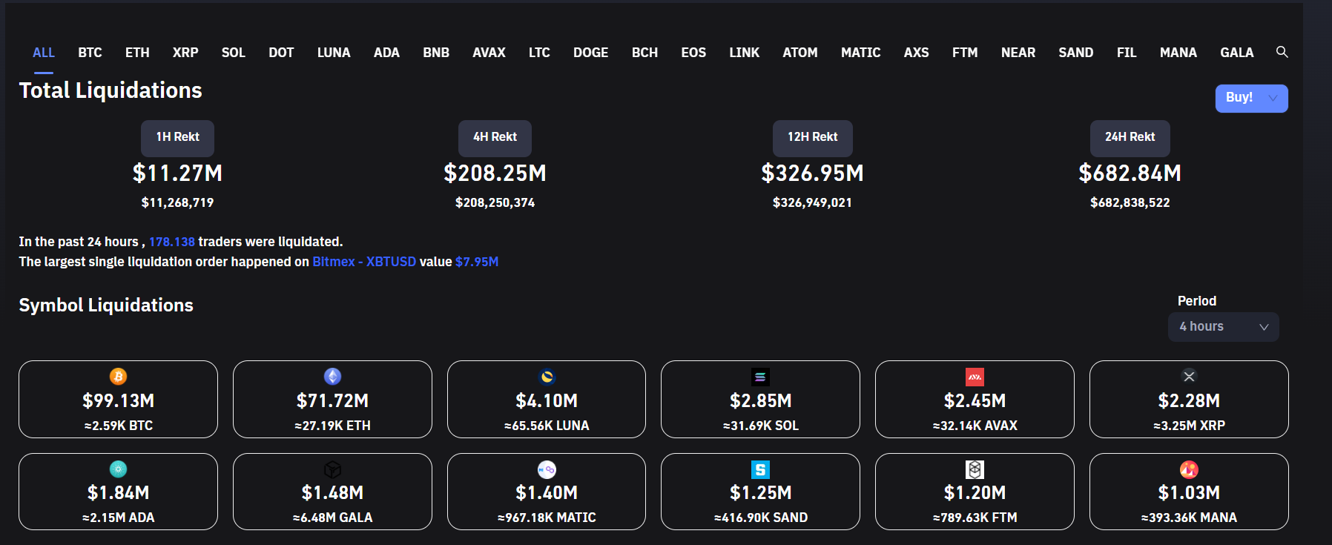
Task: Click the 1H Rekt button
Action: (177, 137)
